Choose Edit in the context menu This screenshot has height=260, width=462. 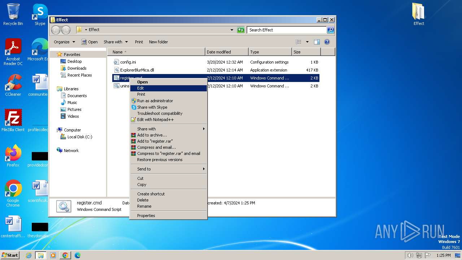[169, 88]
